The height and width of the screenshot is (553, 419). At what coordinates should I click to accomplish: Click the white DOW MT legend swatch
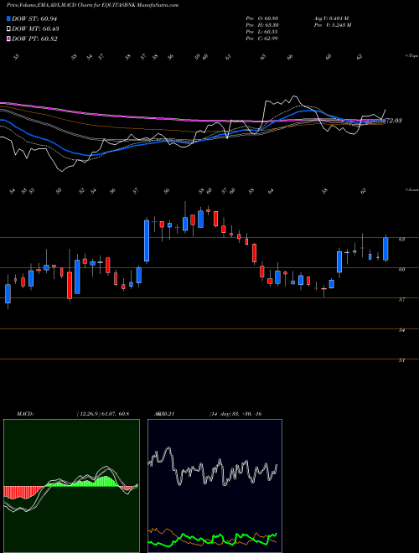coord(8,29)
